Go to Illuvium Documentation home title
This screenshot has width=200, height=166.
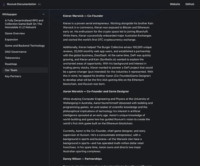click(21, 4)
